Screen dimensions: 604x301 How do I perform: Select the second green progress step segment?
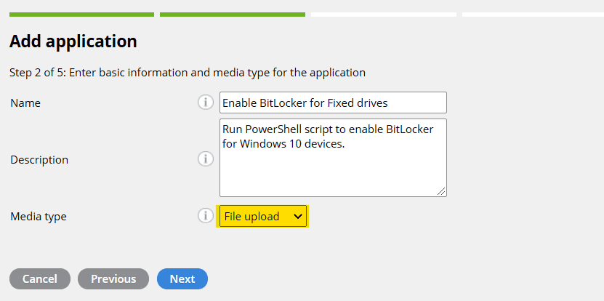click(x=233, y=14)
